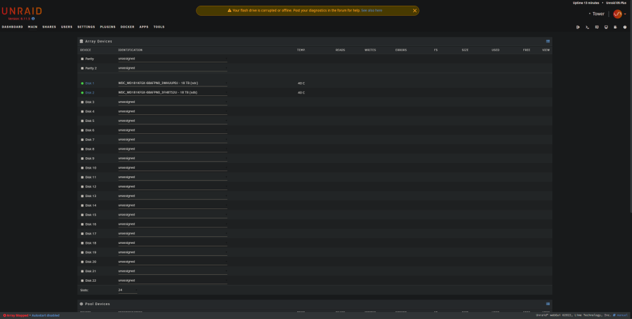Select the Main menu tab
This screenshot has height=319, width=632.
point(33,27)
